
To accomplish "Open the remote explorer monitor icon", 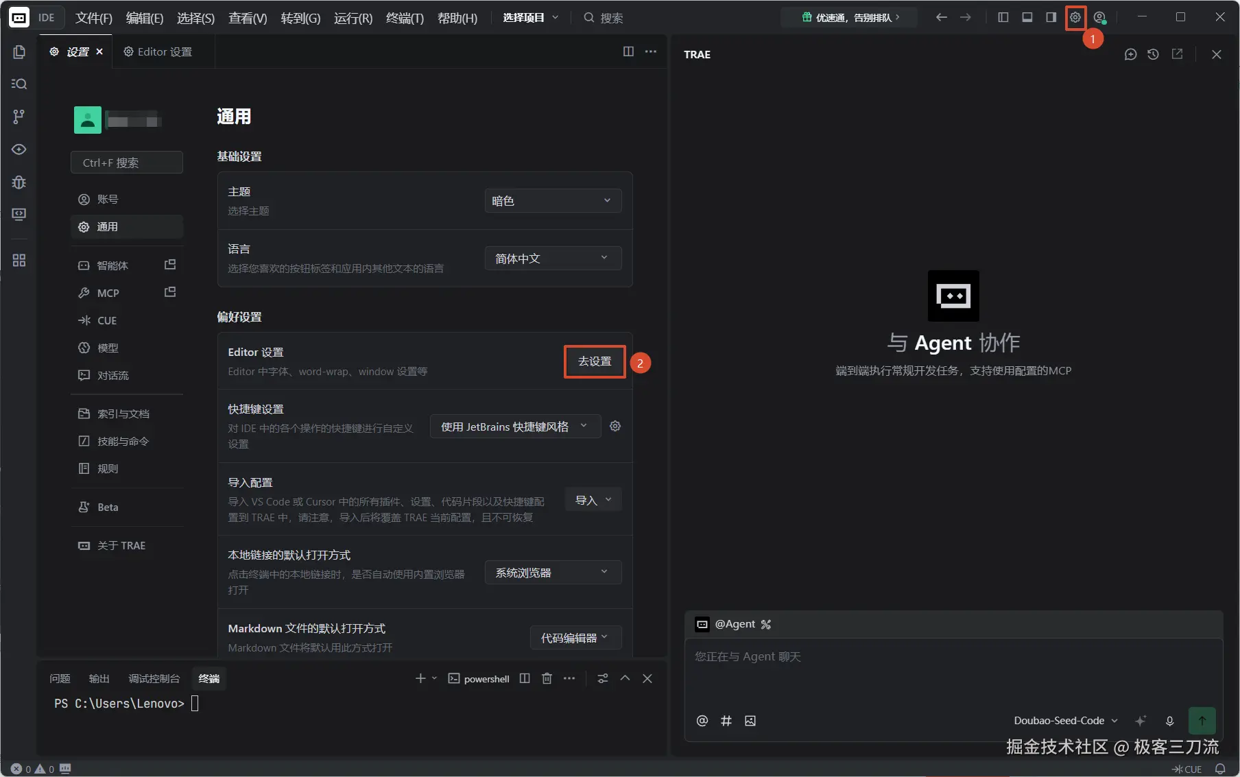I will pyautogui.click(x=19, y=215).
